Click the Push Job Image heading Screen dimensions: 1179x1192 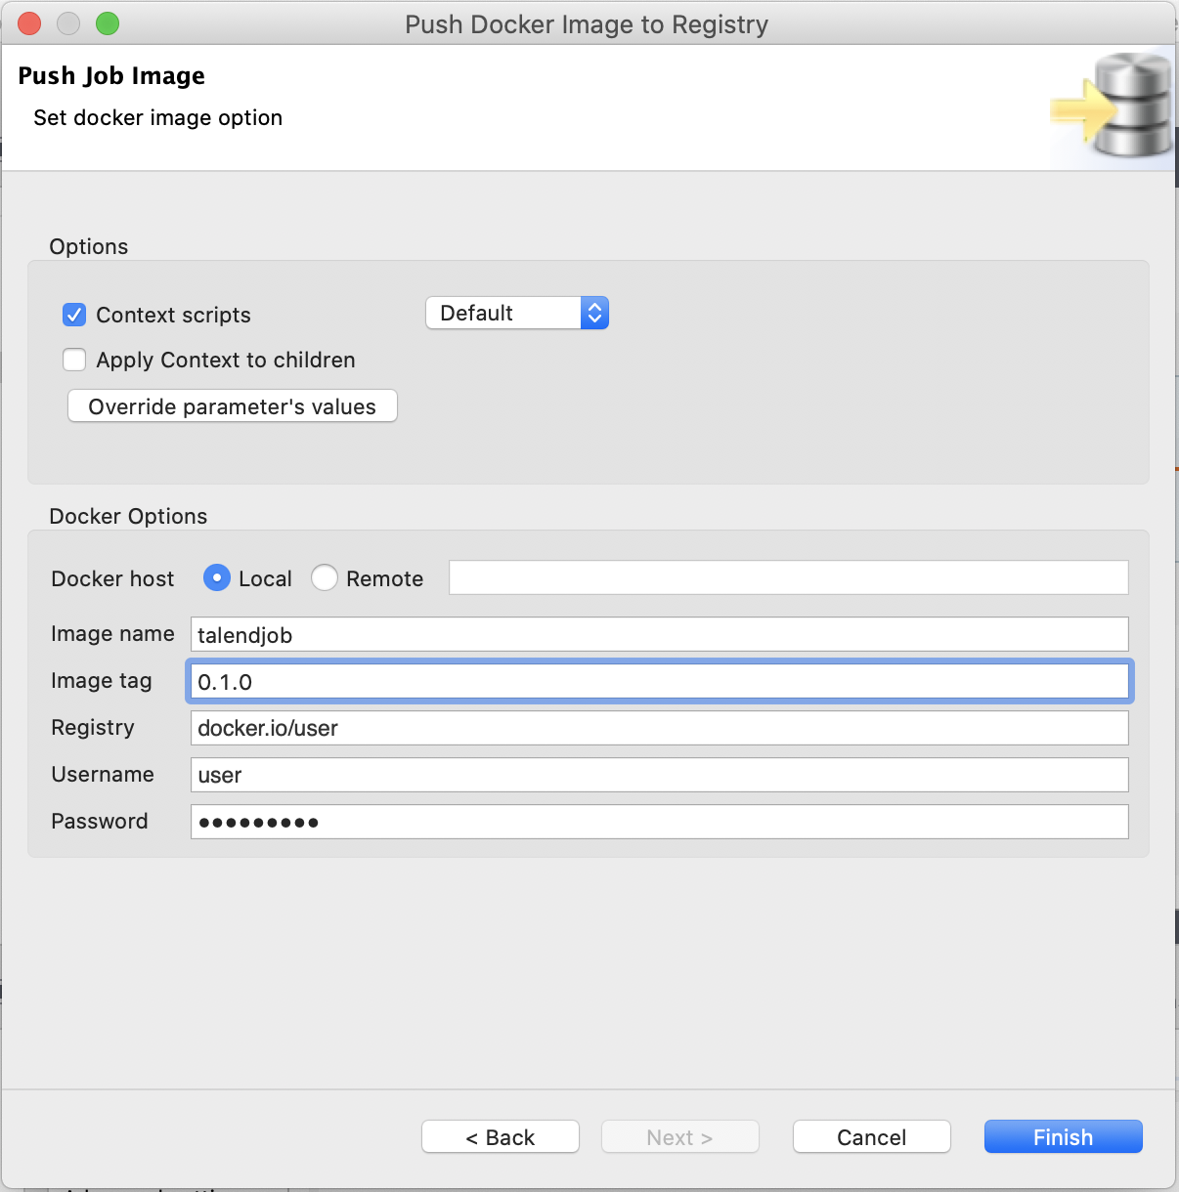point(111,75)
